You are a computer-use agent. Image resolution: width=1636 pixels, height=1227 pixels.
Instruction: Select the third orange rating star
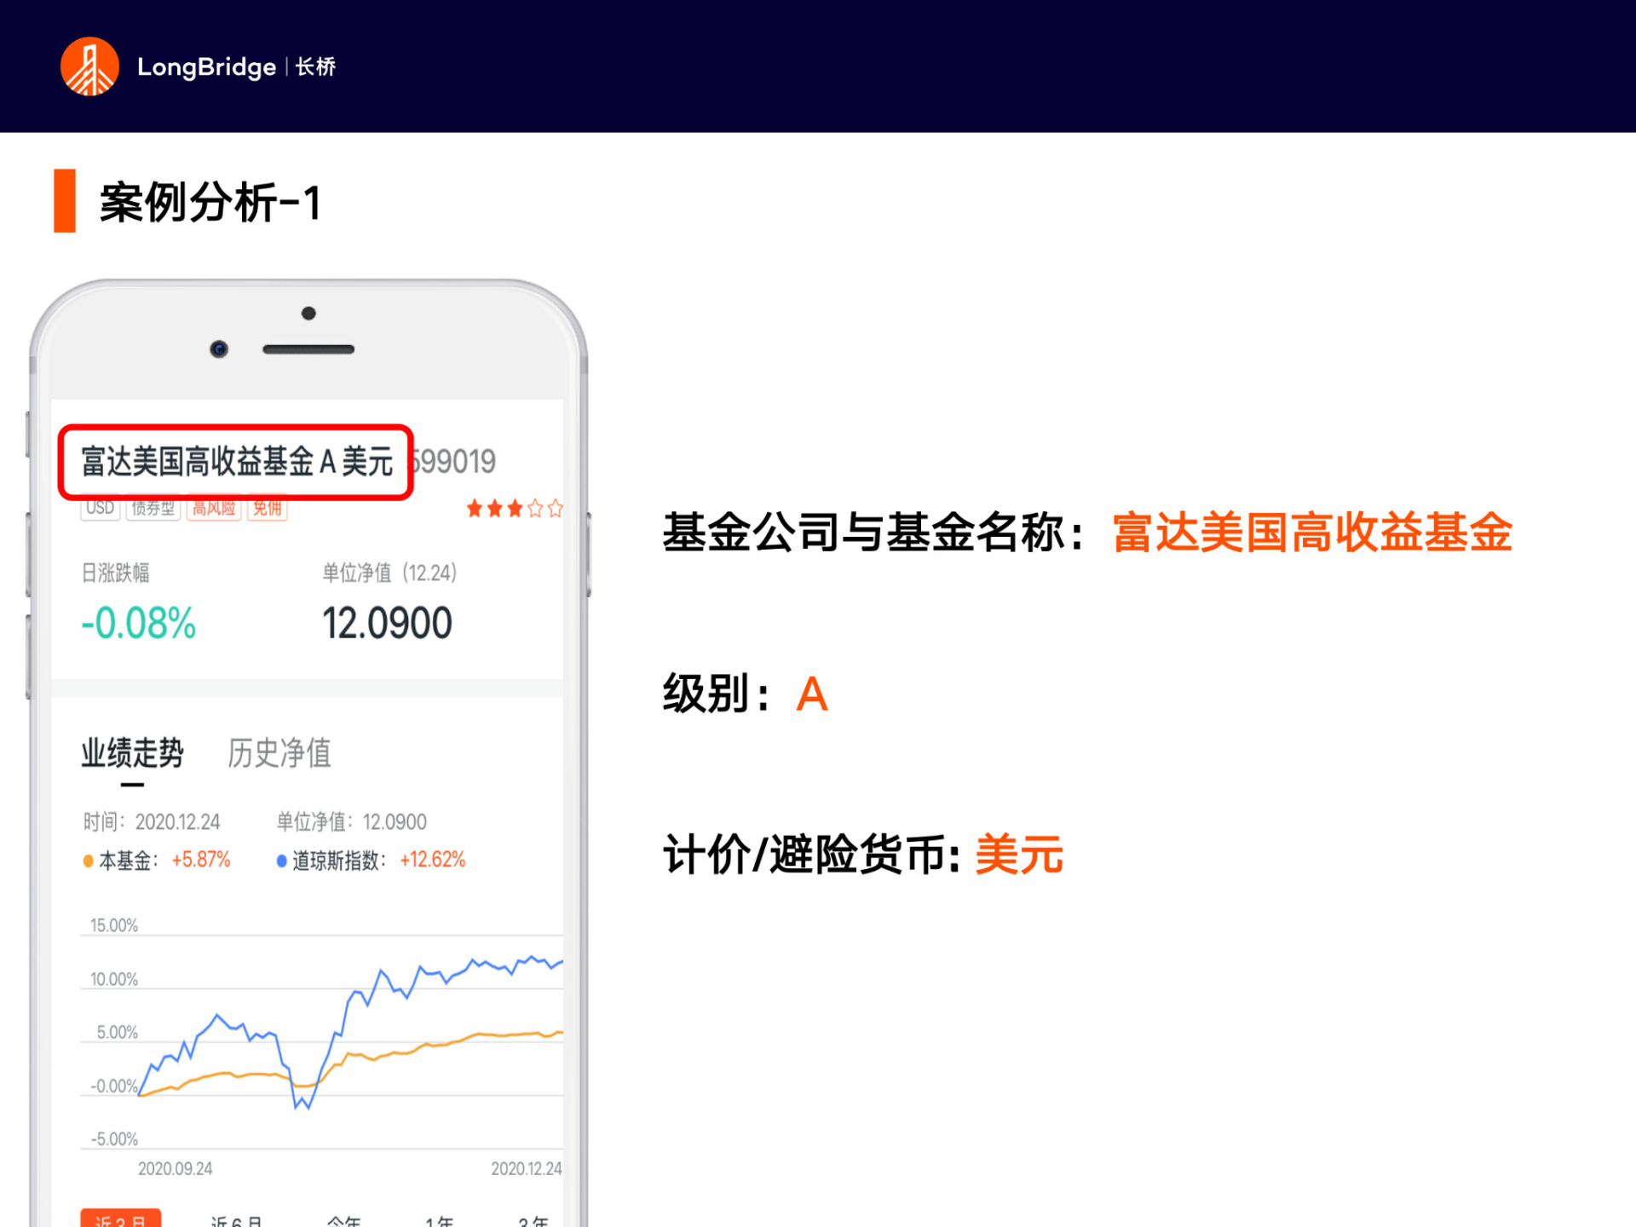pos(514,509)
